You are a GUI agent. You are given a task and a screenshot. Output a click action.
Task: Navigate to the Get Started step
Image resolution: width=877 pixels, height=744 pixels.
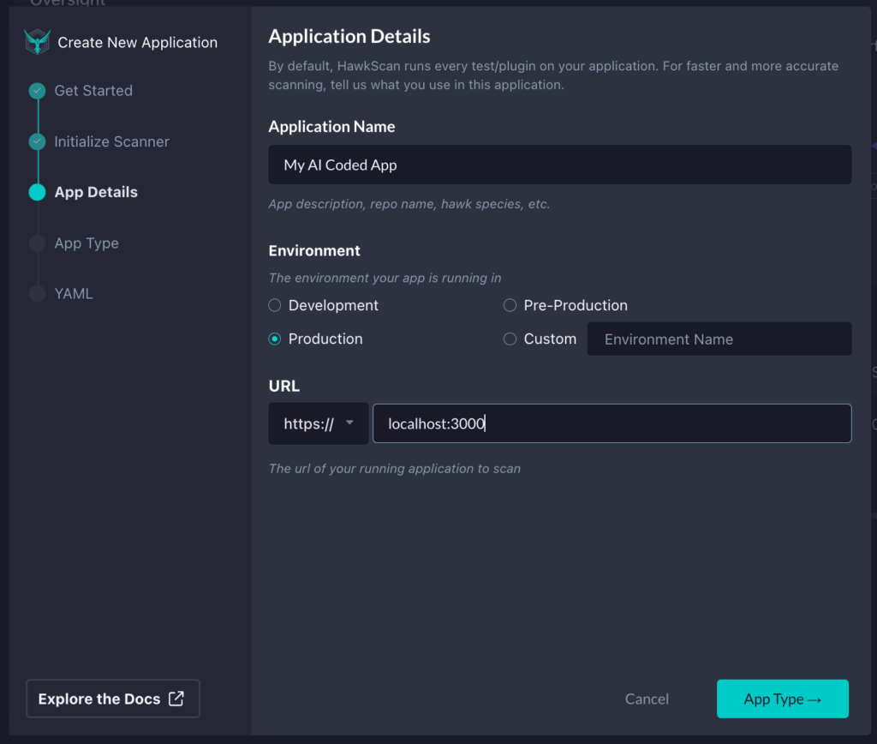[93, 90]
